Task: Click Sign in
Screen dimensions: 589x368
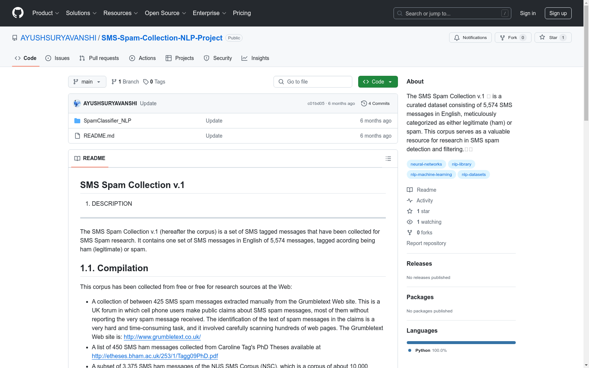Action: tap(528, 13)
